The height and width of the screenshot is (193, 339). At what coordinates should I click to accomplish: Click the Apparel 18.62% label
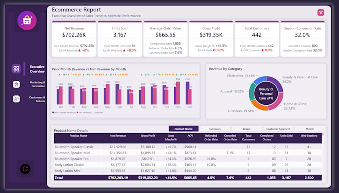pyautogui.click(x=232, y=92)
